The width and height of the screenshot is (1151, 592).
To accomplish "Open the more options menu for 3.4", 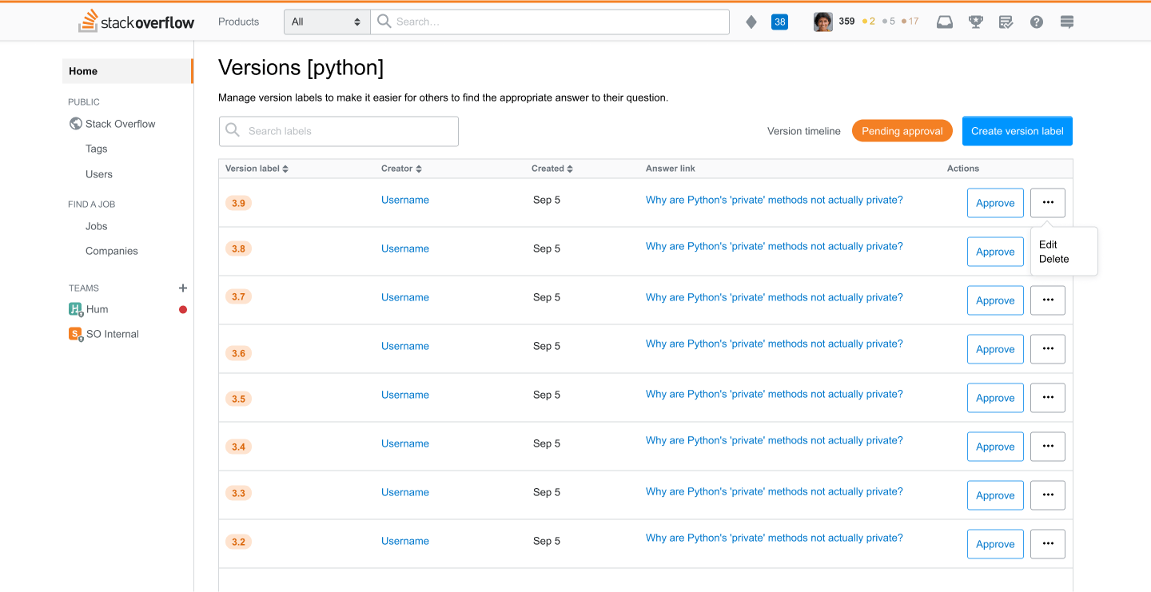I will click(x=1048, y=447).
